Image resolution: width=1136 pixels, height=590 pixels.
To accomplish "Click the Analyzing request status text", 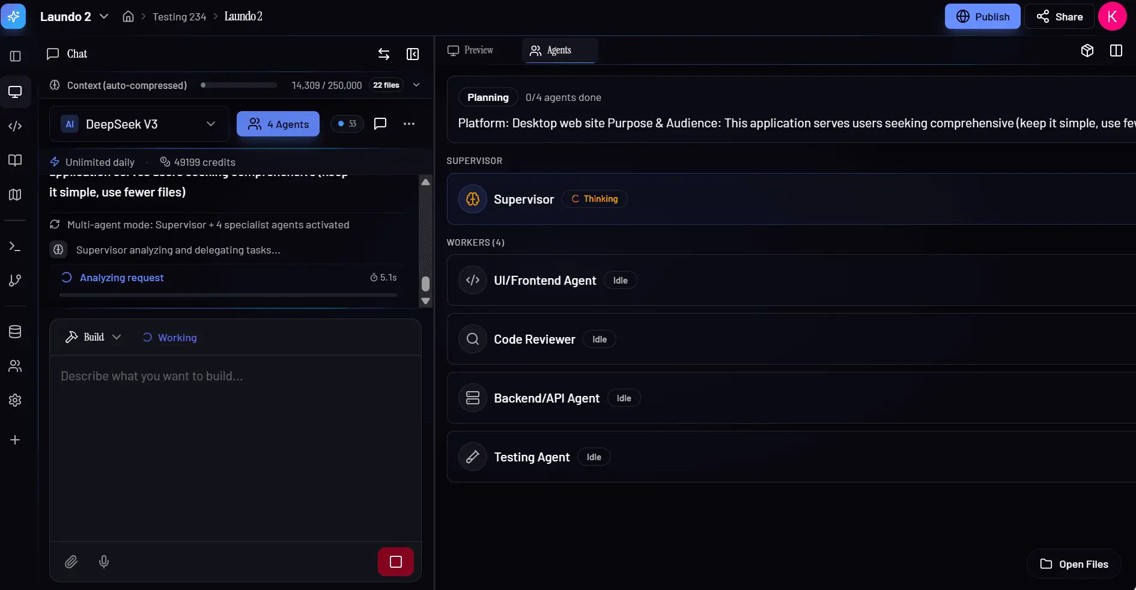I will [121, 278].
